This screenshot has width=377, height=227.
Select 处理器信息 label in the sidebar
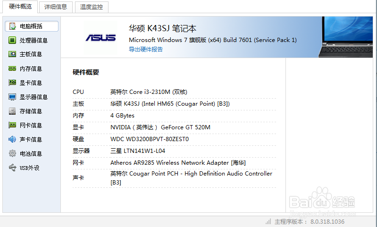coord(34,41)
